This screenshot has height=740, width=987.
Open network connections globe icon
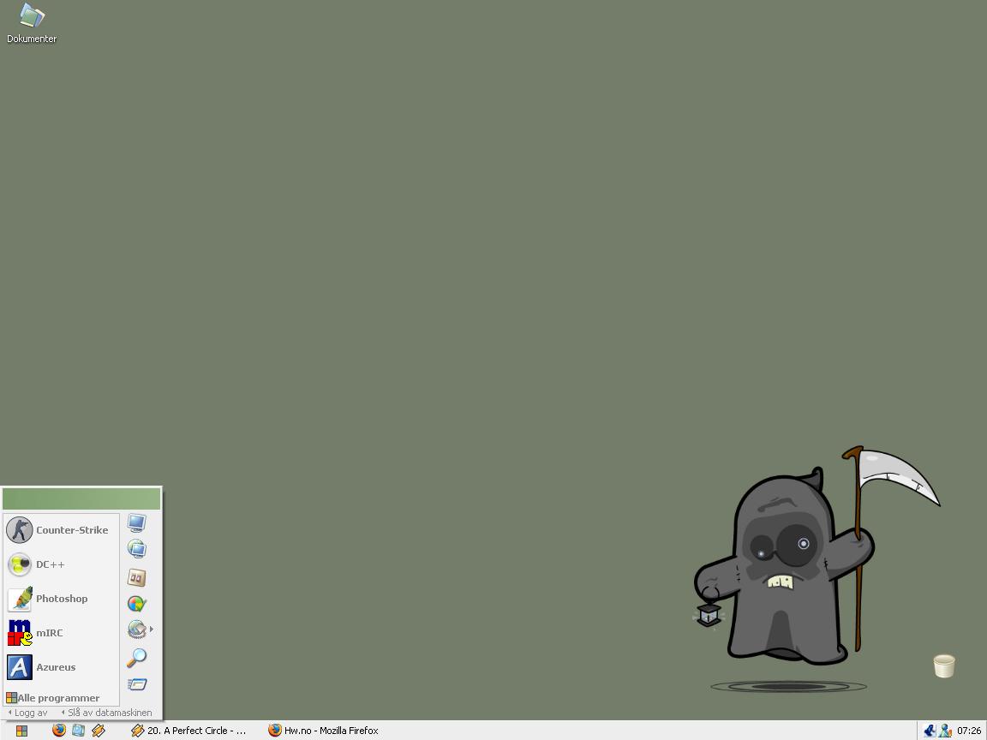click(x=136, y=630)
